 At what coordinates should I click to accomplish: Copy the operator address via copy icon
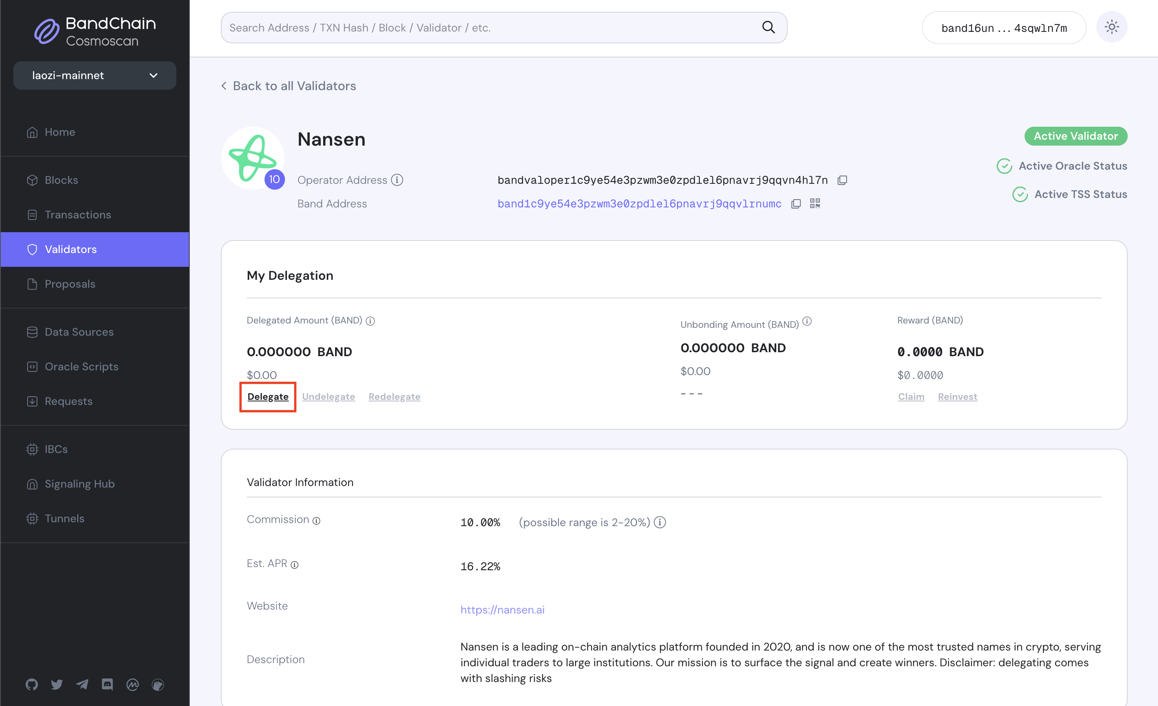coord(842,180)
